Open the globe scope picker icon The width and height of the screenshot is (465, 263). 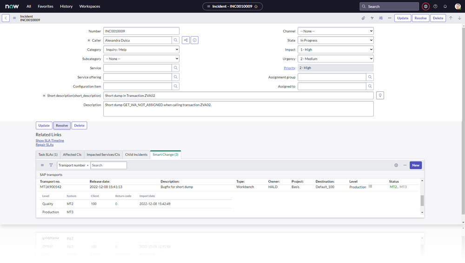(425, 6)
